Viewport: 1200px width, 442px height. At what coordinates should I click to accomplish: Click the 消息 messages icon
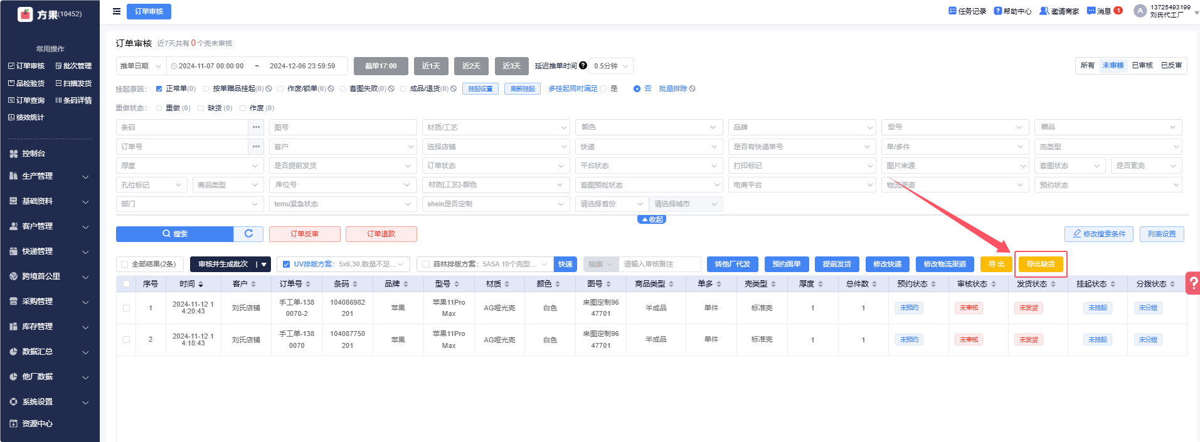[1091, 11]
